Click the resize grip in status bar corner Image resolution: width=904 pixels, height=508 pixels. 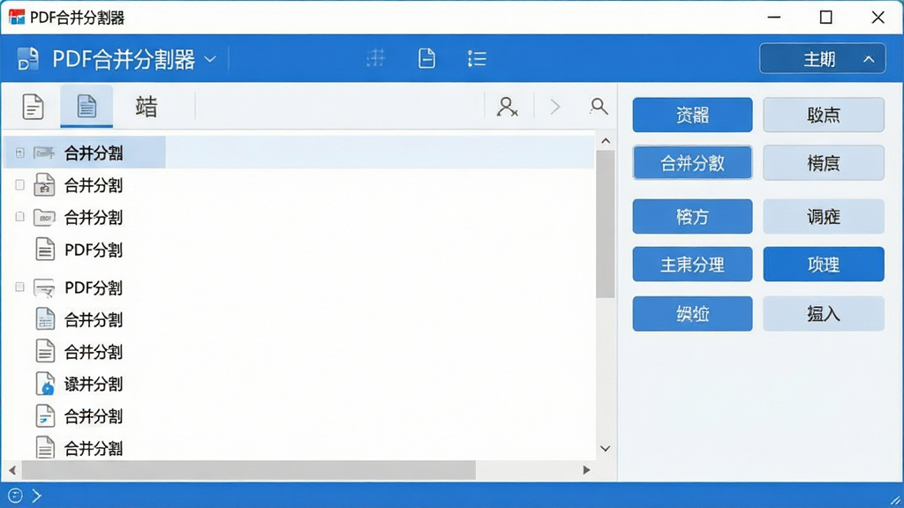pyautogui.click(x=895, y=501)
